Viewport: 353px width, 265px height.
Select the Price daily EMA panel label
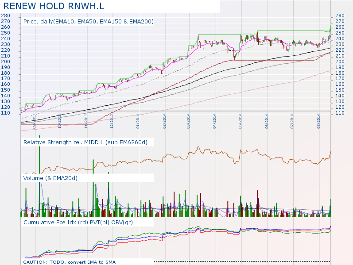coord(89,22)
